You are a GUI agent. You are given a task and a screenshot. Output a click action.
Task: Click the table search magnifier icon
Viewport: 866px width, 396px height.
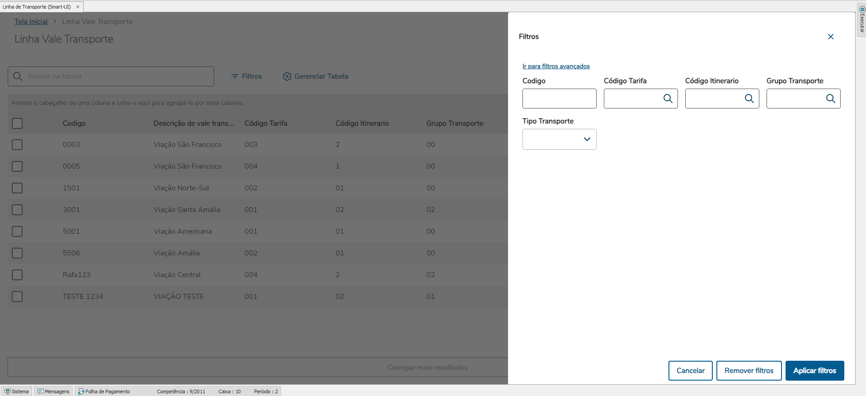[x=18, y=76]
